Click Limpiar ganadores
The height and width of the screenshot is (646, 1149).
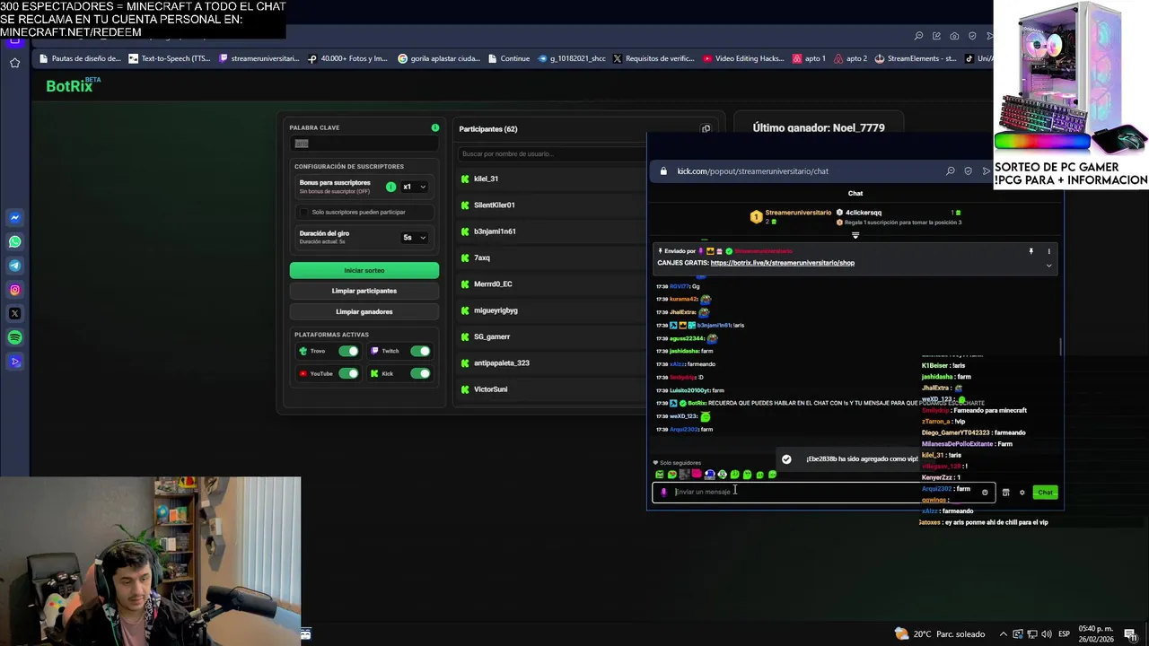pyautogui.click(x=364, y=311)
